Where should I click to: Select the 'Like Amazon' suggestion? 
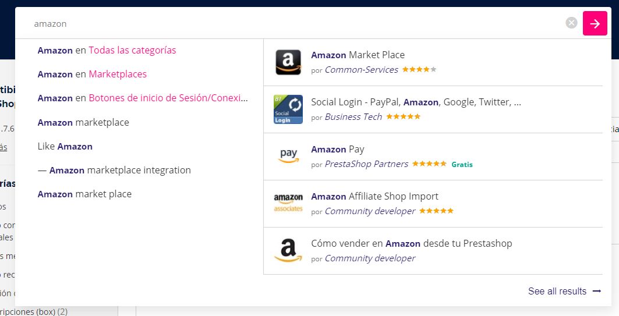pyautogui.click(x=65, y=146)
